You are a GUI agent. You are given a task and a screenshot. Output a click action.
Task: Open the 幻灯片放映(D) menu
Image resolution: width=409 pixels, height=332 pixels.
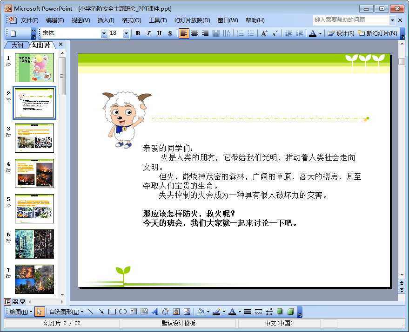(192, 20)
